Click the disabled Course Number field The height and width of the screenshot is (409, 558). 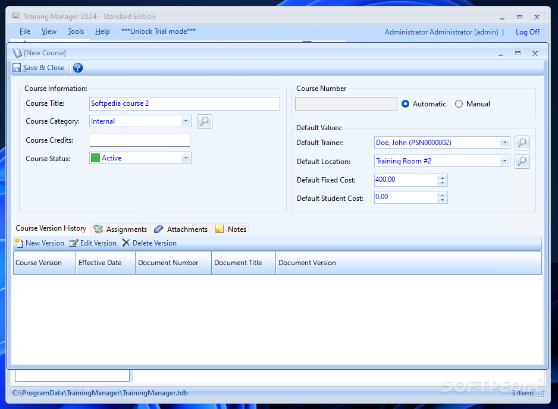[x=346, y=104]
